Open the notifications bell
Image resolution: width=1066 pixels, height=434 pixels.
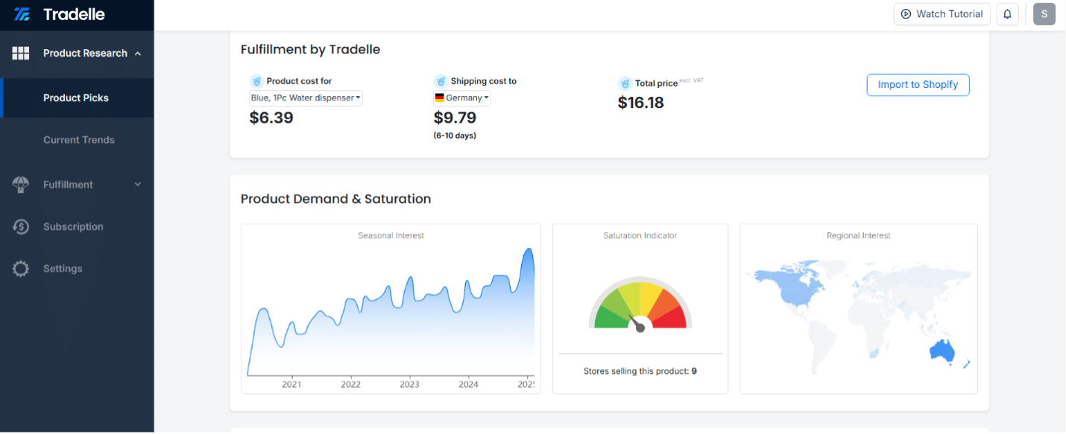pos(1007,14)
